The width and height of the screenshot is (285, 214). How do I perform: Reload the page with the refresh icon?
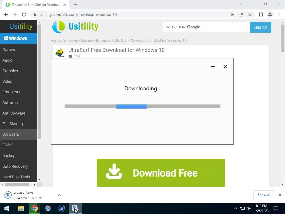24,14
